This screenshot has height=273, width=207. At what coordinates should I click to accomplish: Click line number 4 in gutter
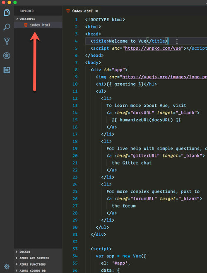tap(76, 41)
